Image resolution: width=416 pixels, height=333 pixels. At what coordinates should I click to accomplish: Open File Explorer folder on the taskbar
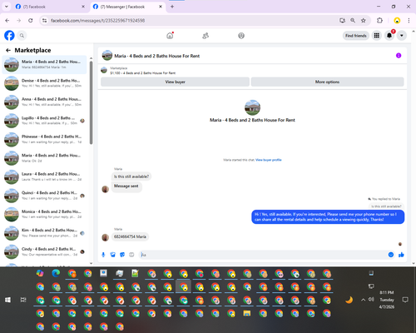(247, 313)
